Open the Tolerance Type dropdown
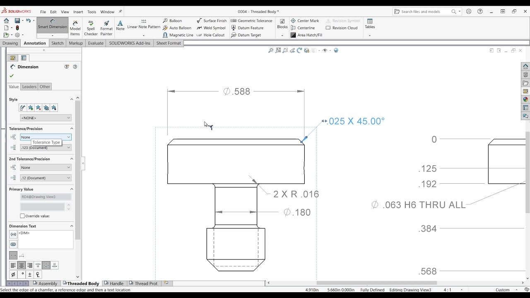Screen dimensions: 530x298 click(x=46, y=137)
